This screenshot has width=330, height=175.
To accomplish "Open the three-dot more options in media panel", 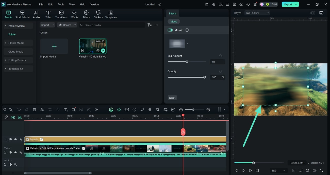I will (156, 25).
